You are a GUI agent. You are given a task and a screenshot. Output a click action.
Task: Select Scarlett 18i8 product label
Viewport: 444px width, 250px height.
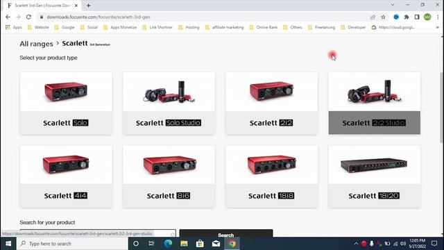coord(271,196)
